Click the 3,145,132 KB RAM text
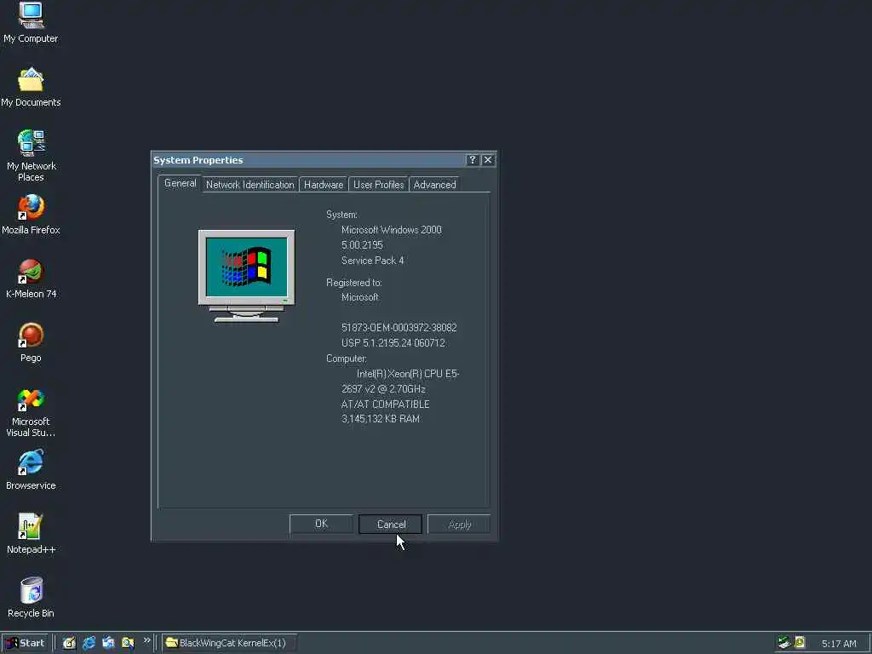 (381, 419)
